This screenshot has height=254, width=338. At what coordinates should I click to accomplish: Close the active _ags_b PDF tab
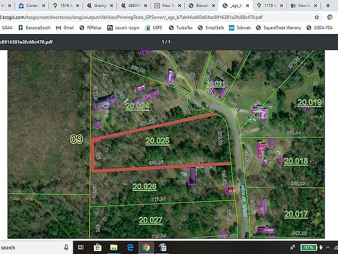[248, 6]
